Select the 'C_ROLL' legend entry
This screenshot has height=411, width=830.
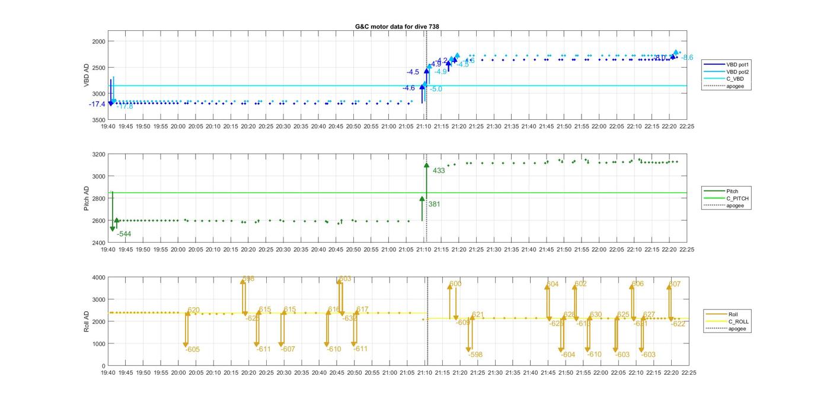[727, 321]
